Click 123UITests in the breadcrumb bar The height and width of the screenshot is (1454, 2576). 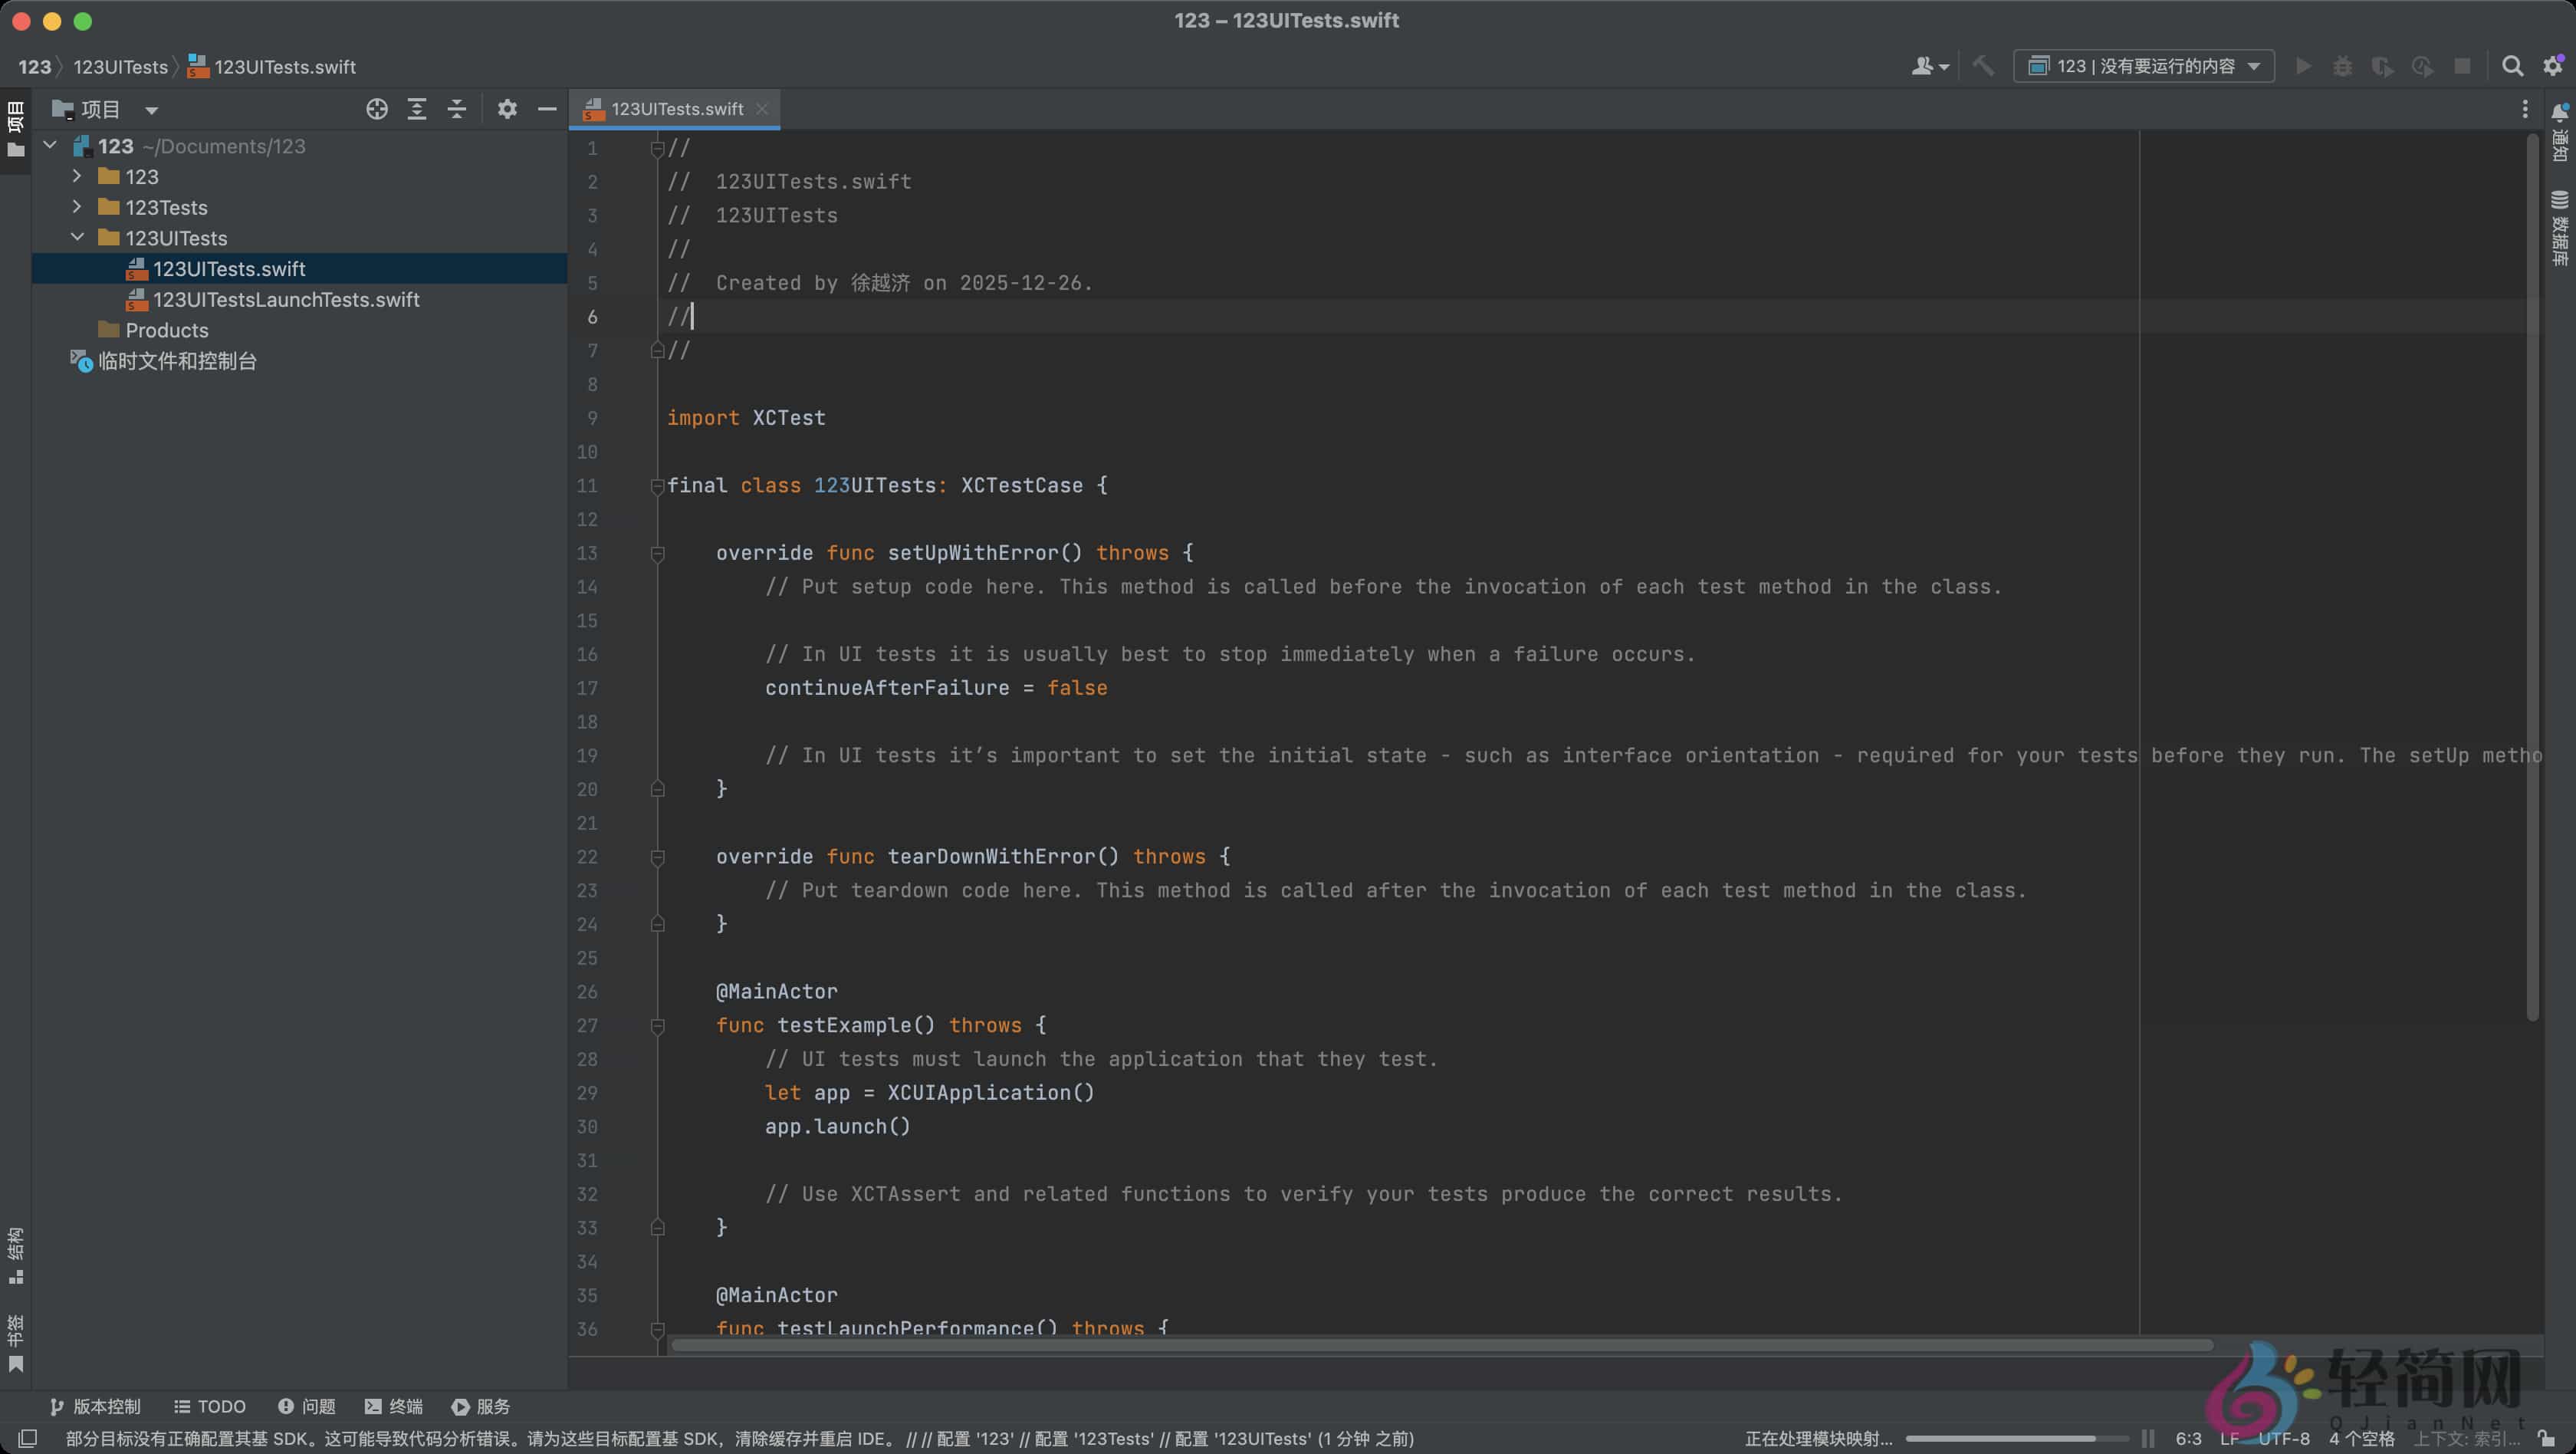(121, 66)
